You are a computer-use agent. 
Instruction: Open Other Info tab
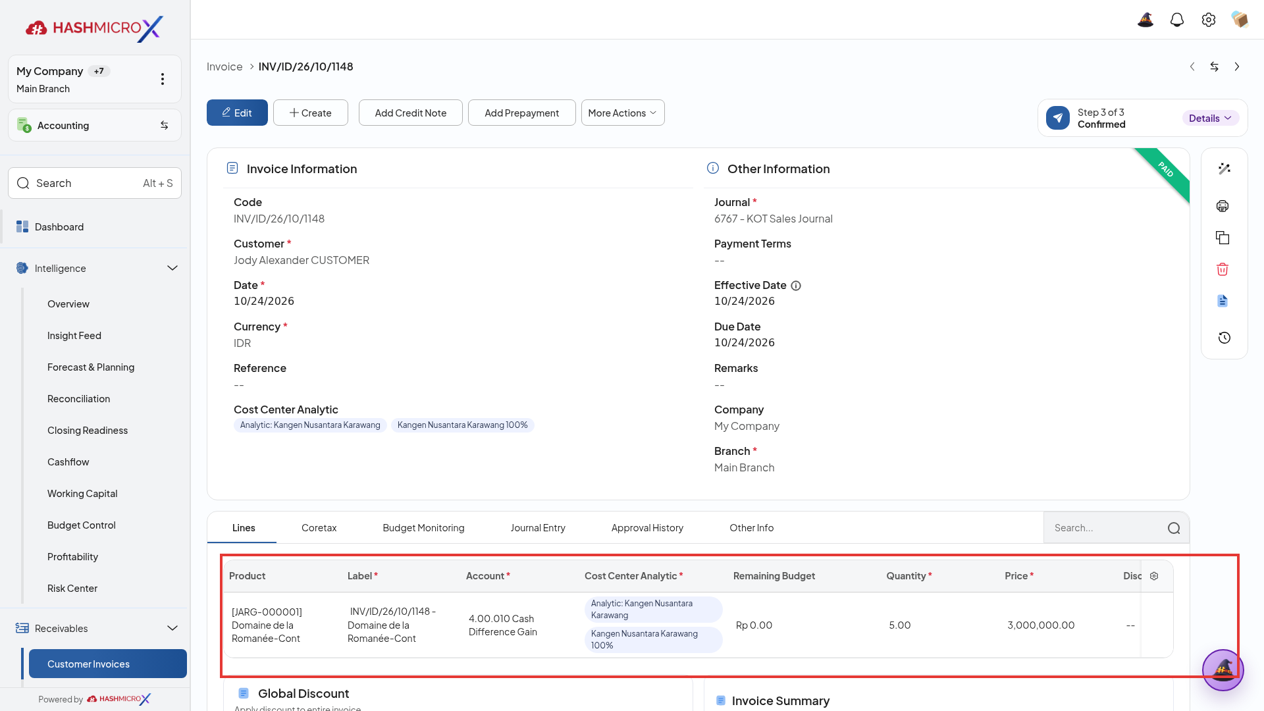pos(751,528)
